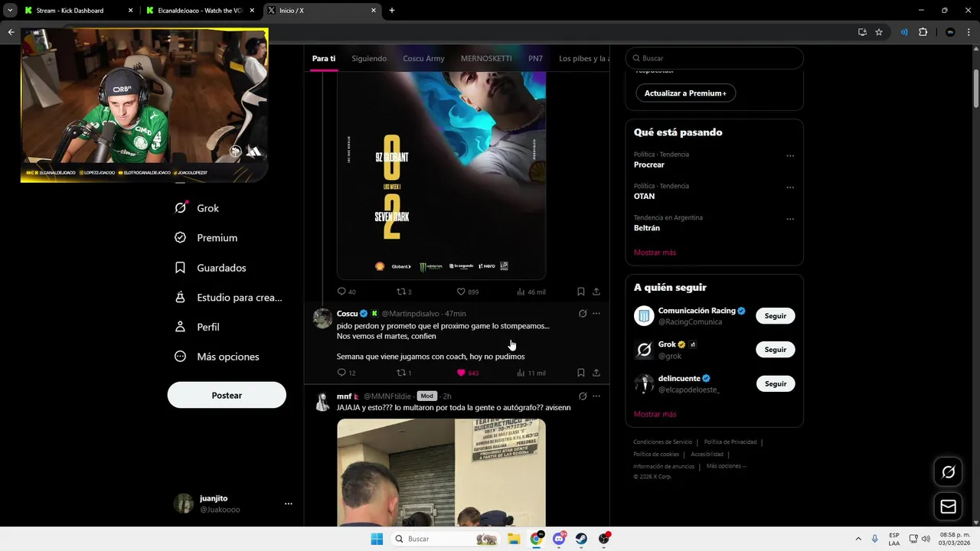Open more options on mnf's post

coord(596,396)
